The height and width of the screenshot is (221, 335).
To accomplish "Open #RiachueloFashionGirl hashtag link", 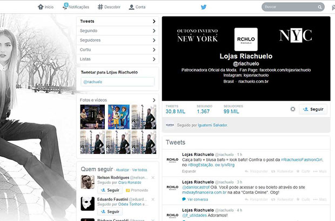I will coord(301,160).
